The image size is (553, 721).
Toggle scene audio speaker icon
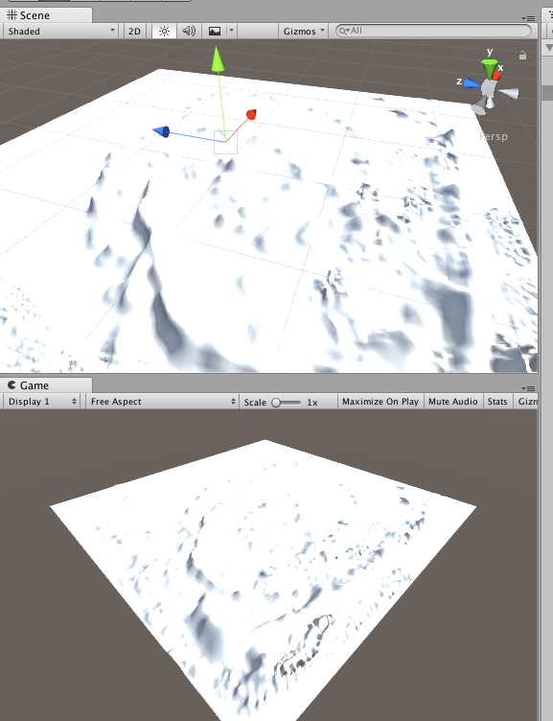(x=189, y=32)
